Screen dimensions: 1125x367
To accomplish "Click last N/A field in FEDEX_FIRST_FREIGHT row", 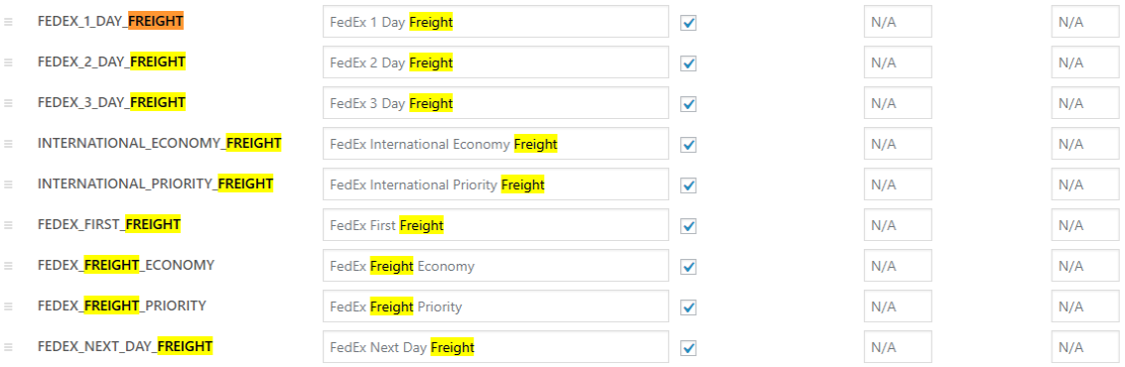I will (1085, 225).
